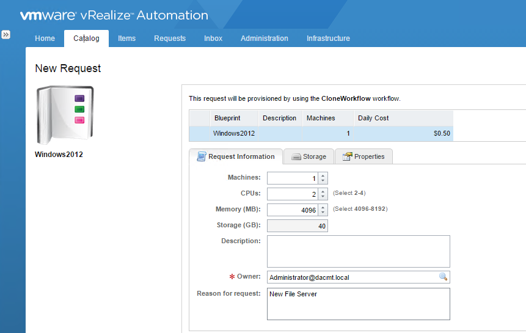Open owner search magnifier icon
526x333 pixels.
click(x=443, y=277)
